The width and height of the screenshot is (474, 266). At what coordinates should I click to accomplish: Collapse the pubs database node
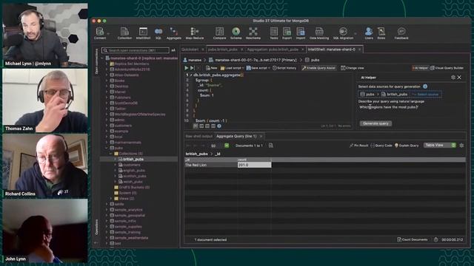point(107,148)
